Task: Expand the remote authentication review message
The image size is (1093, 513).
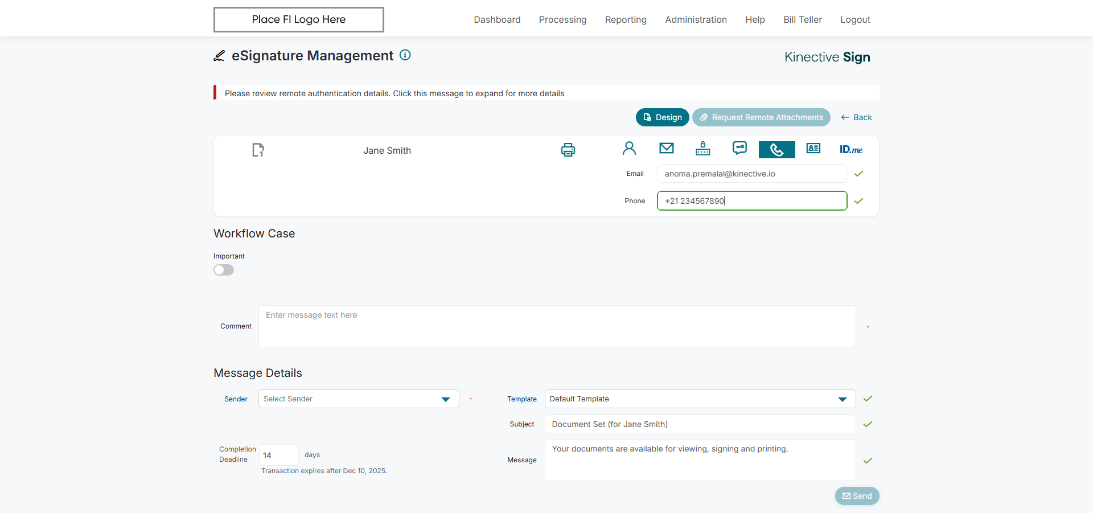Action: [x=546, y=93]
